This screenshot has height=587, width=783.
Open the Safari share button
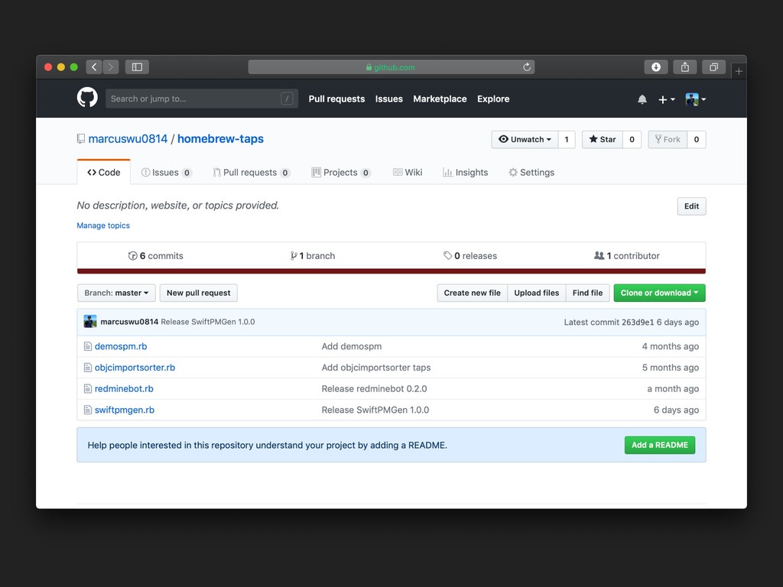point(685,67)
